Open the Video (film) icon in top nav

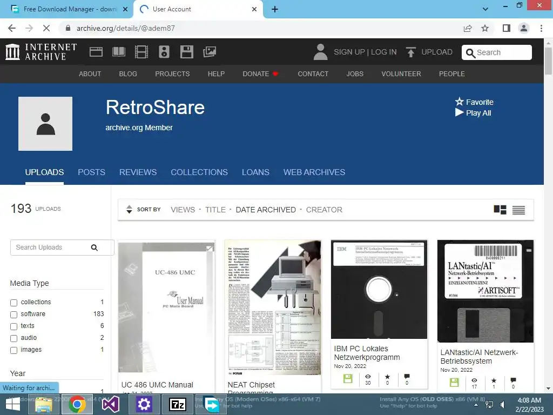[141, 52]
